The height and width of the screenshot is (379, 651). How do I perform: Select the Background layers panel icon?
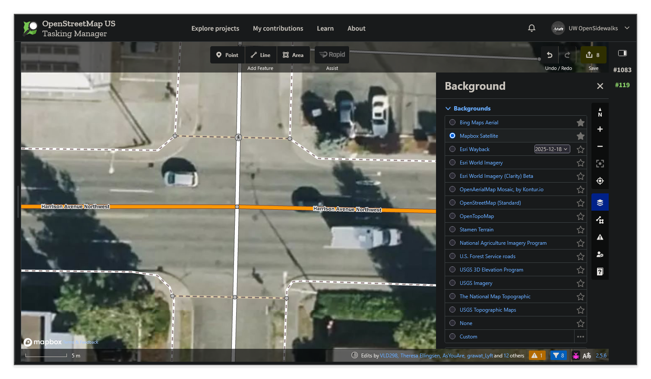(600, 202)
